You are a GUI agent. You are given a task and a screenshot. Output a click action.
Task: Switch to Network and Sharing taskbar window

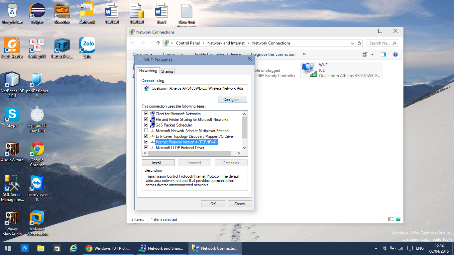click(162, 248)
